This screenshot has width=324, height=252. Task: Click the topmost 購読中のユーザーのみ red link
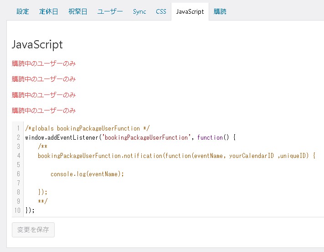(x=44, y=63)
